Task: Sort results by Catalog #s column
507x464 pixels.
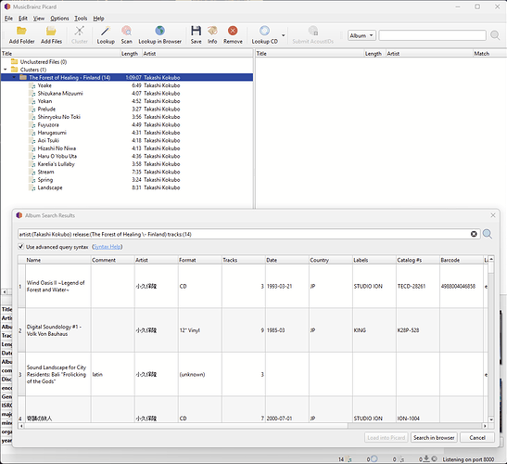Action: pyautogui.click(x=417, y=260)
